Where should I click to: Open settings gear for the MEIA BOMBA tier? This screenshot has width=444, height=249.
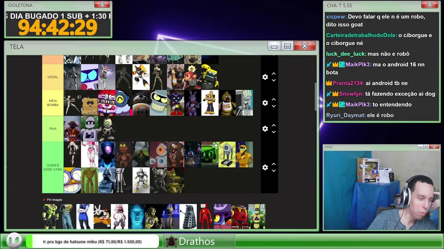point(265,103)
